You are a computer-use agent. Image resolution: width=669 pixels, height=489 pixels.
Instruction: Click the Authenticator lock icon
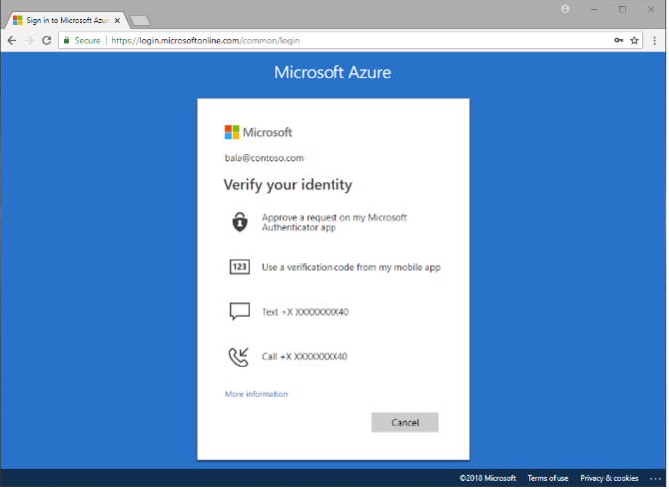click(241, 223)
